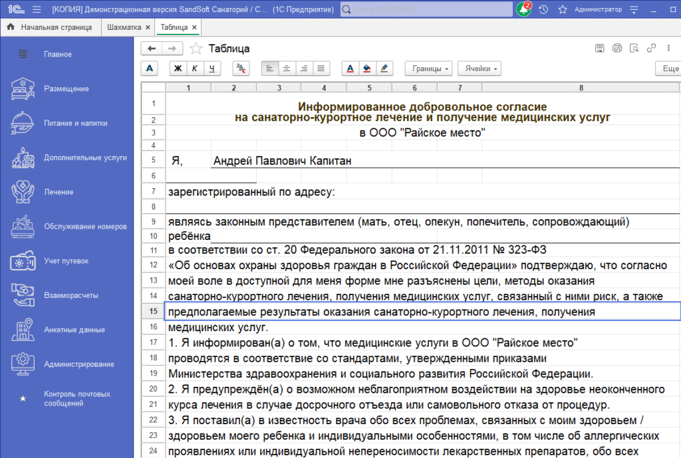Toggle underline formatting (Ч)

click(x=211, y=68)
